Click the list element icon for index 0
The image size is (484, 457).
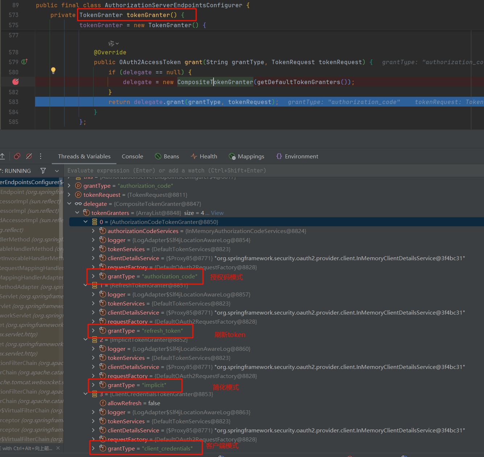click(x=95, y=222)
